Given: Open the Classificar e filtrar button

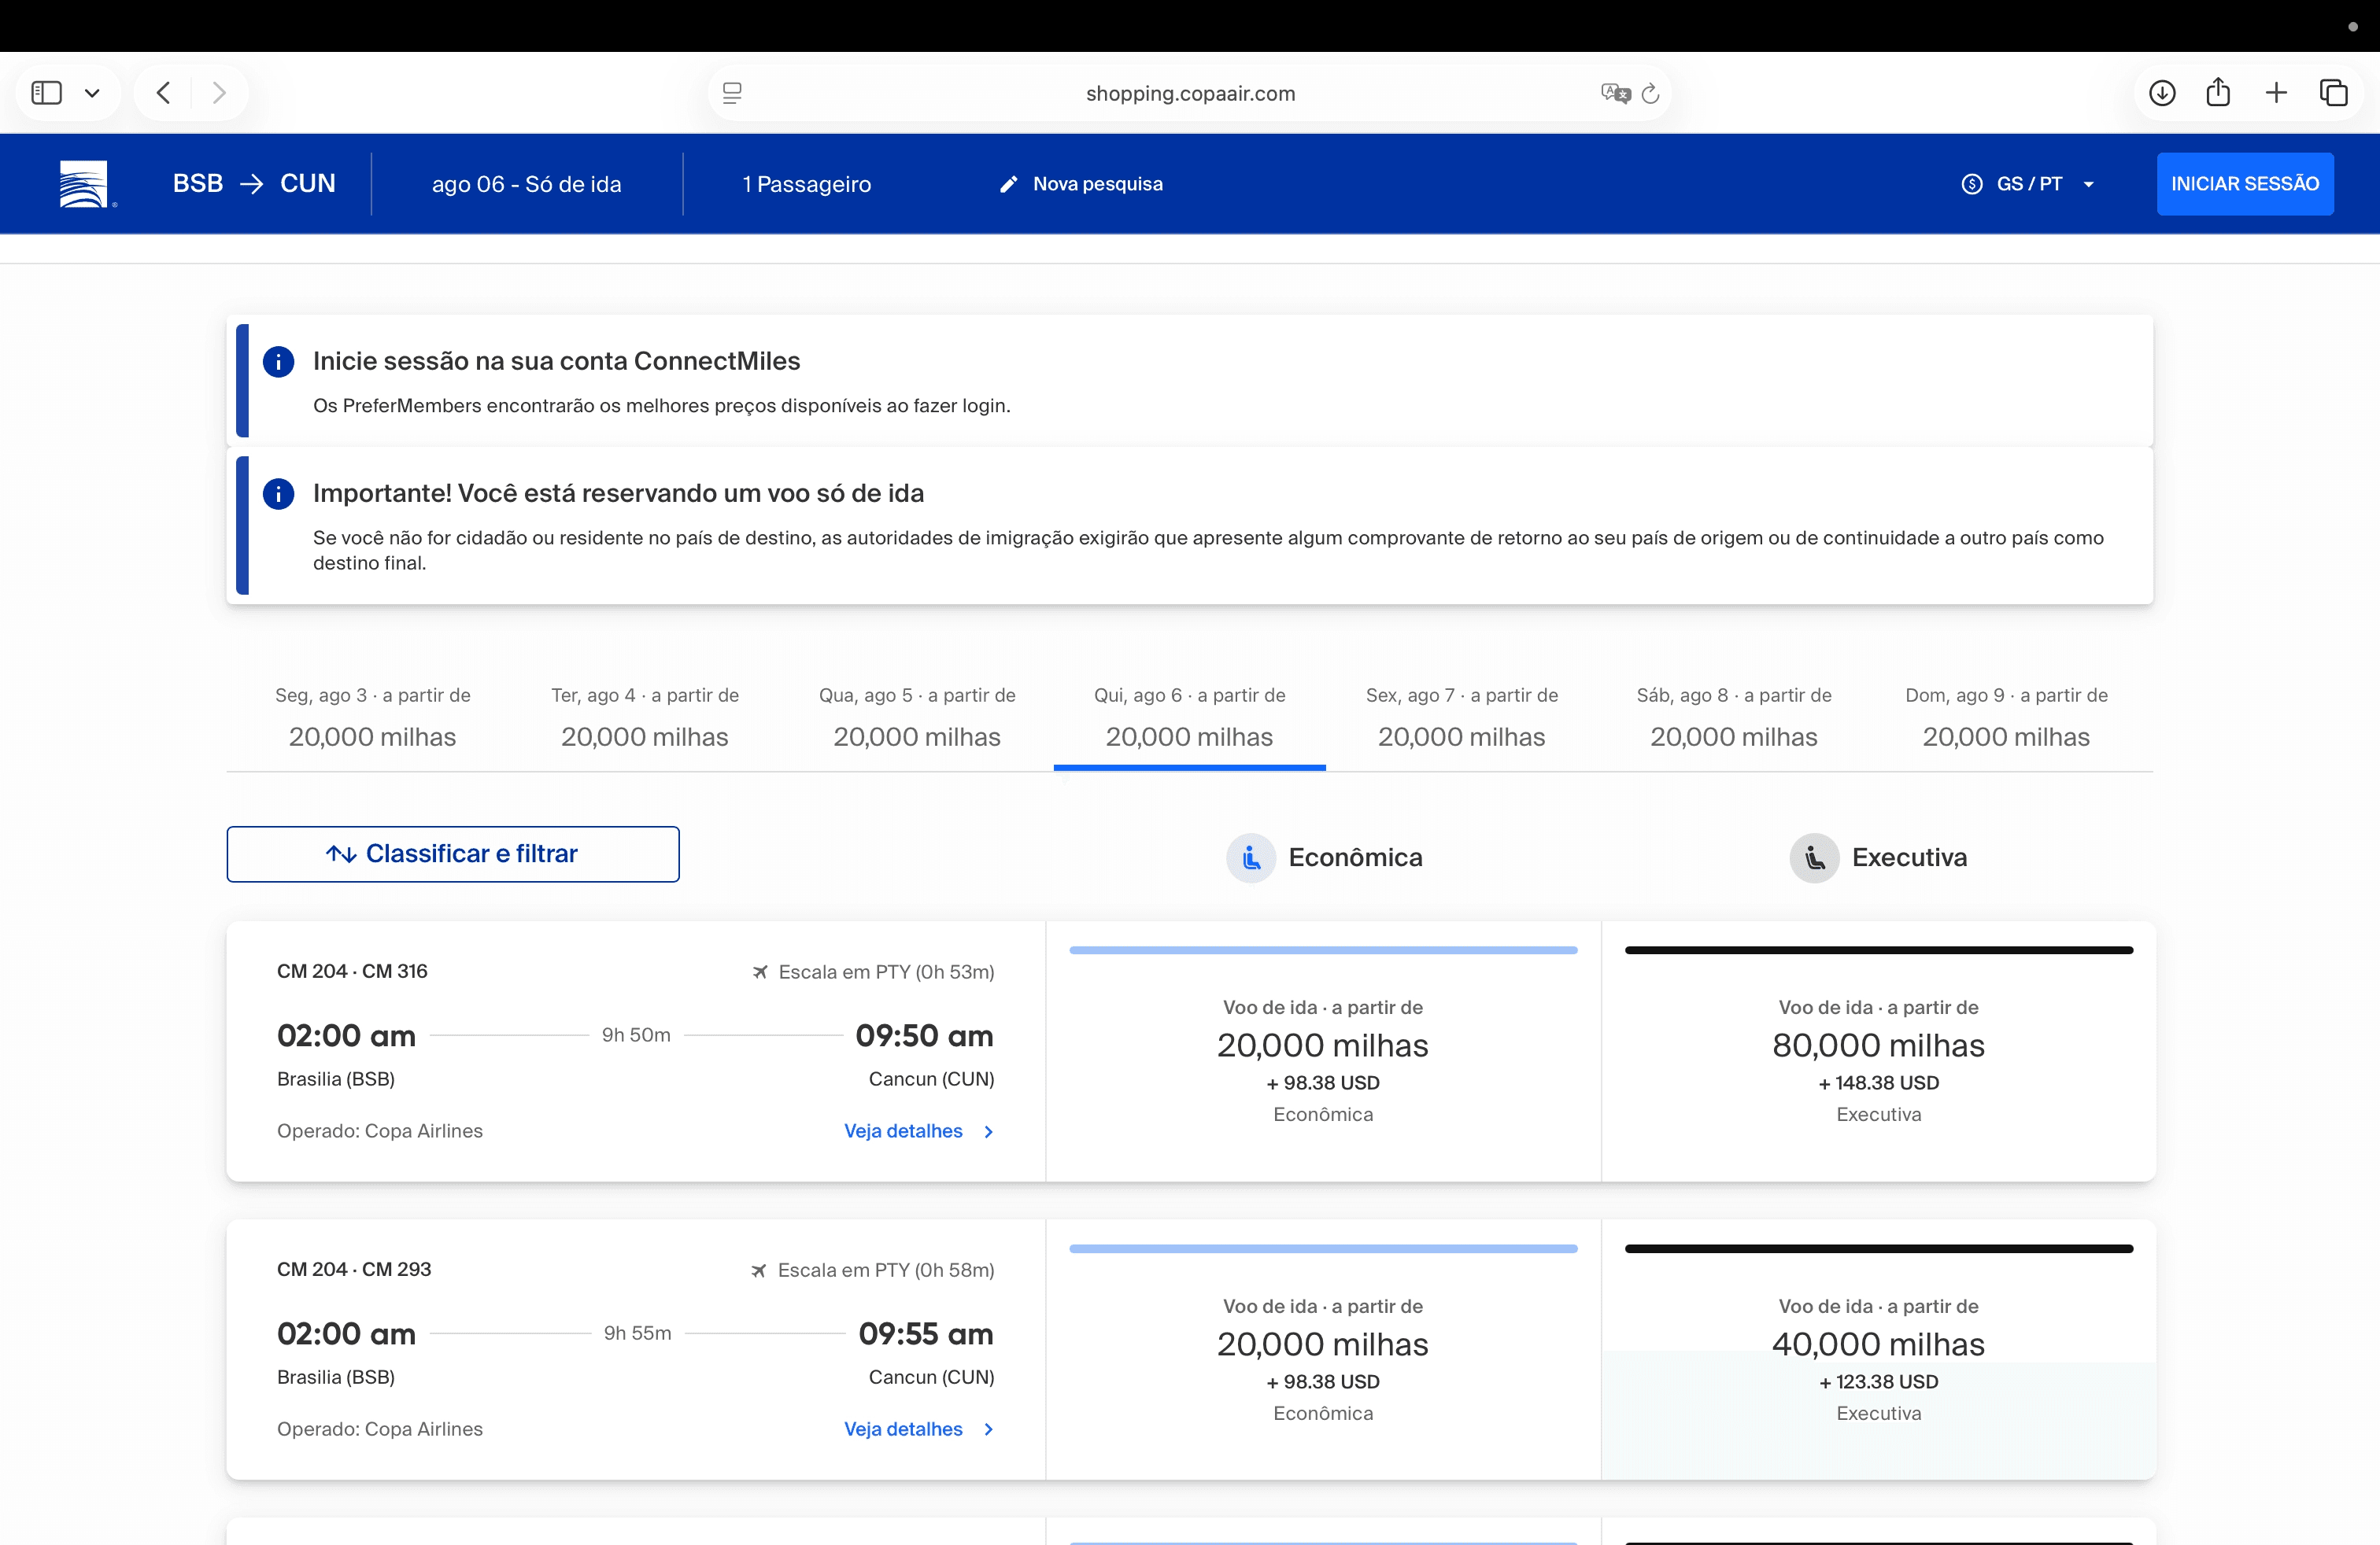Looking at the screenshot, I should coord(453,854).
